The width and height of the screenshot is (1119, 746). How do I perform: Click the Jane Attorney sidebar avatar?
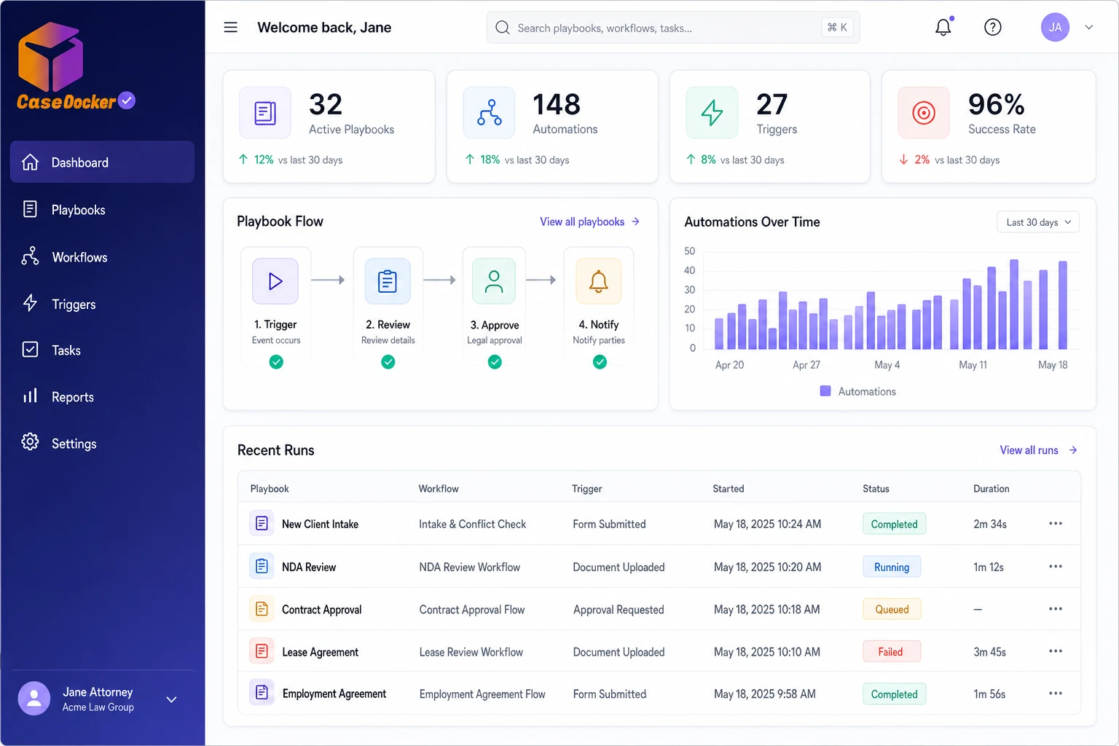[x=34, y=699]
